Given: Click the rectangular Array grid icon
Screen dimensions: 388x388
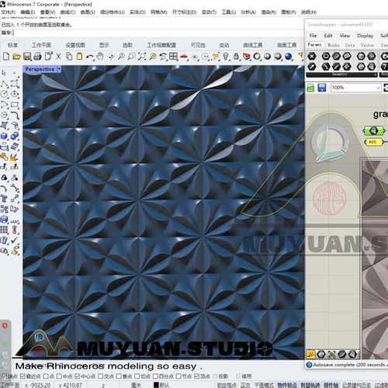Looking at the screenshot, I should point(4,230).
